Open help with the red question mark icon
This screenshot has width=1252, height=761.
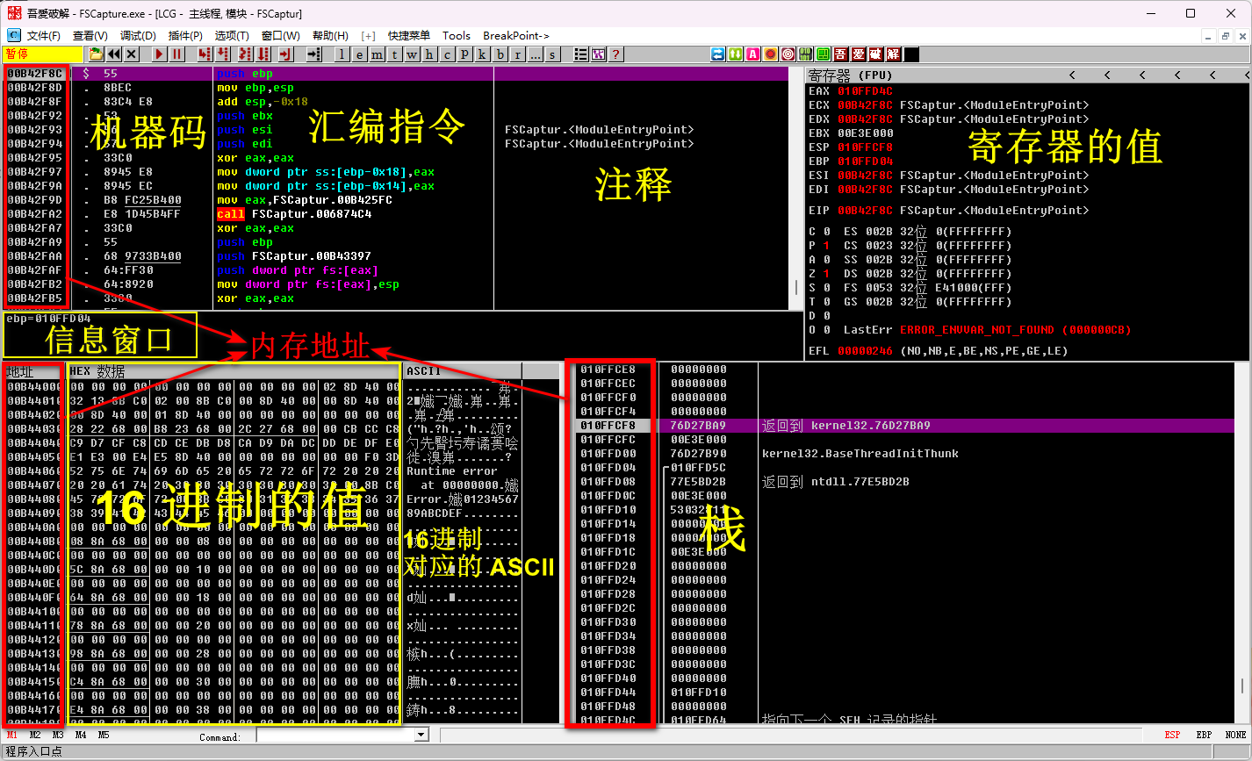615,54
